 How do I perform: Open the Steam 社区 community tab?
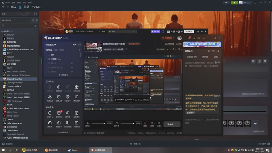click(x=27, y=7)
